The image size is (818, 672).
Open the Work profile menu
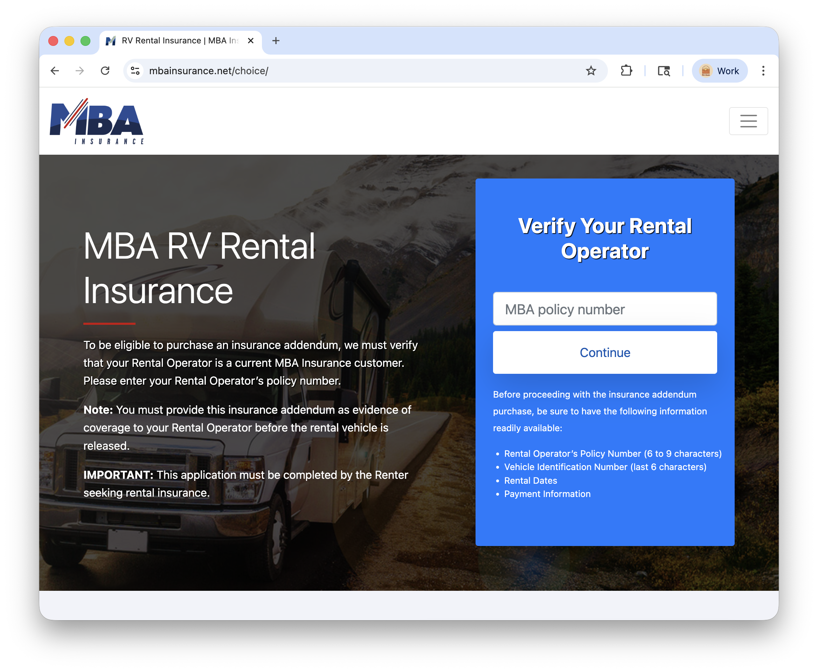pyautogui.click(x=719, y=71)
